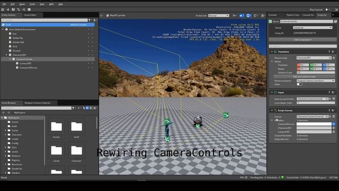
Task: Open the File menu
Action: (4, 4)
